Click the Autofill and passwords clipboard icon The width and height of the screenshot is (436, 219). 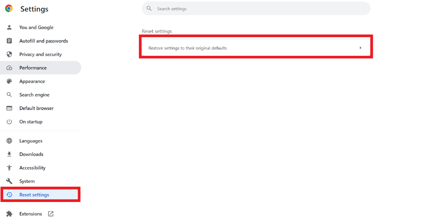click(x=9, y=41)
